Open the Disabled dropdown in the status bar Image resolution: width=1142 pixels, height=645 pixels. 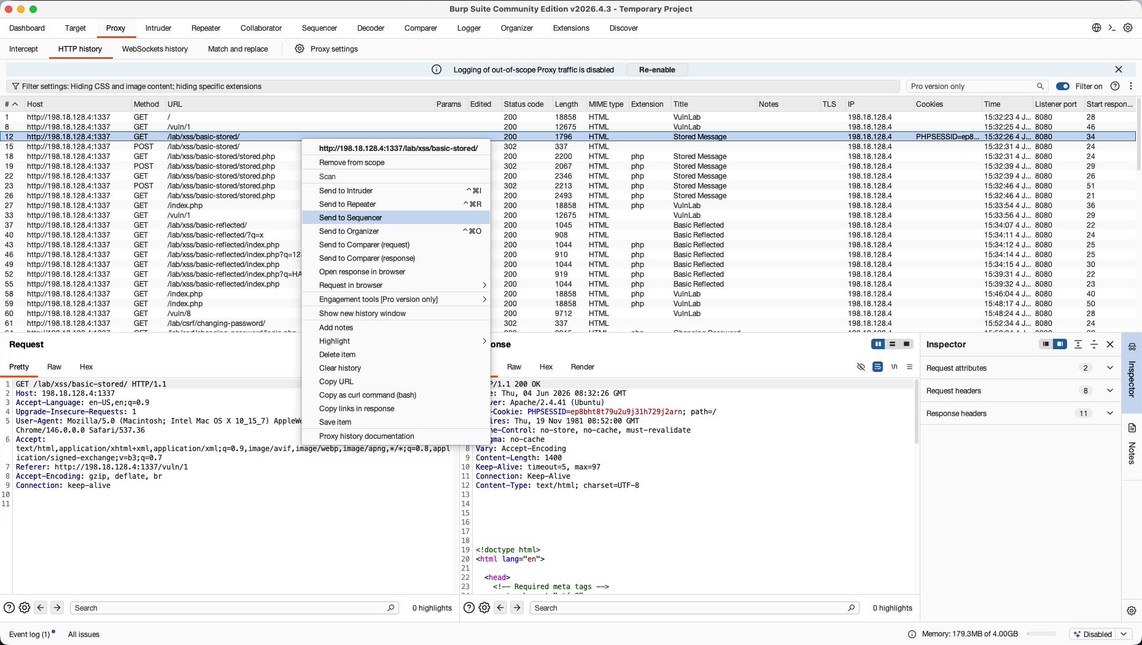(1100, 634)
